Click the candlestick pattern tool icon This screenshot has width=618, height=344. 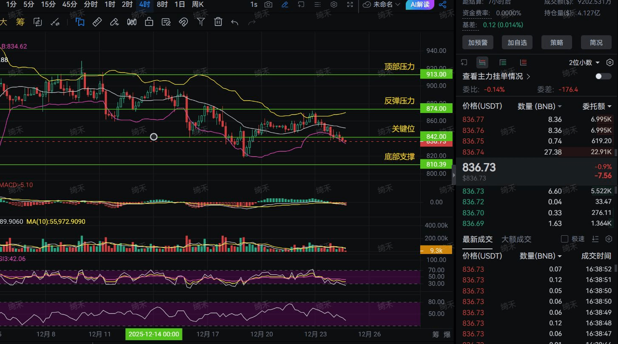132,22
